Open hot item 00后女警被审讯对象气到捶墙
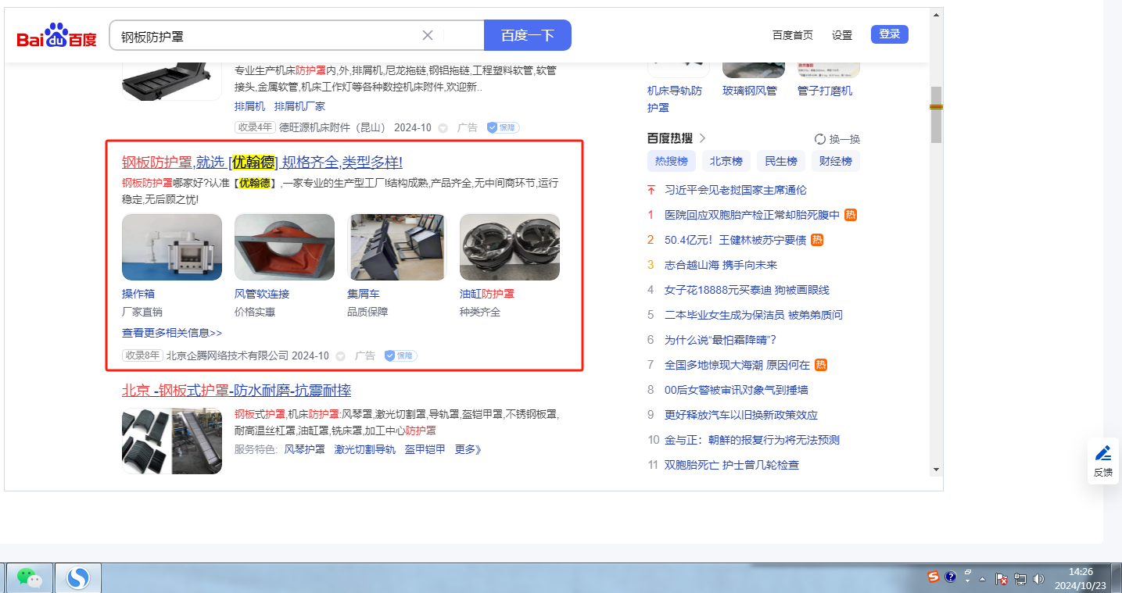 coord(737,390)
